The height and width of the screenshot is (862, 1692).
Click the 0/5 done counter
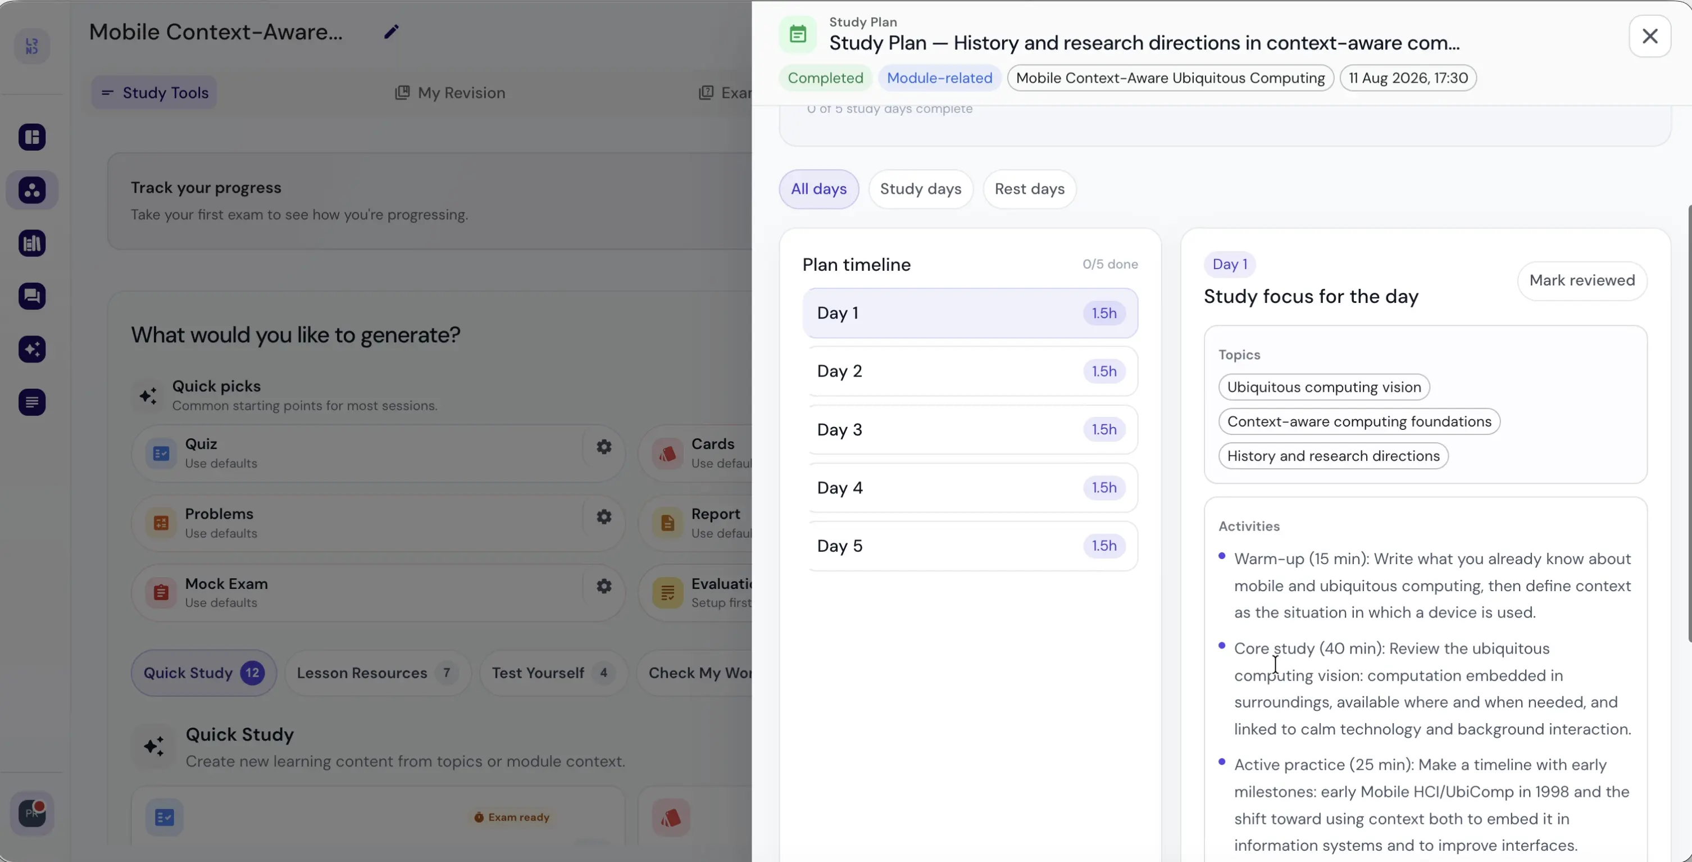coord(1110,265)
